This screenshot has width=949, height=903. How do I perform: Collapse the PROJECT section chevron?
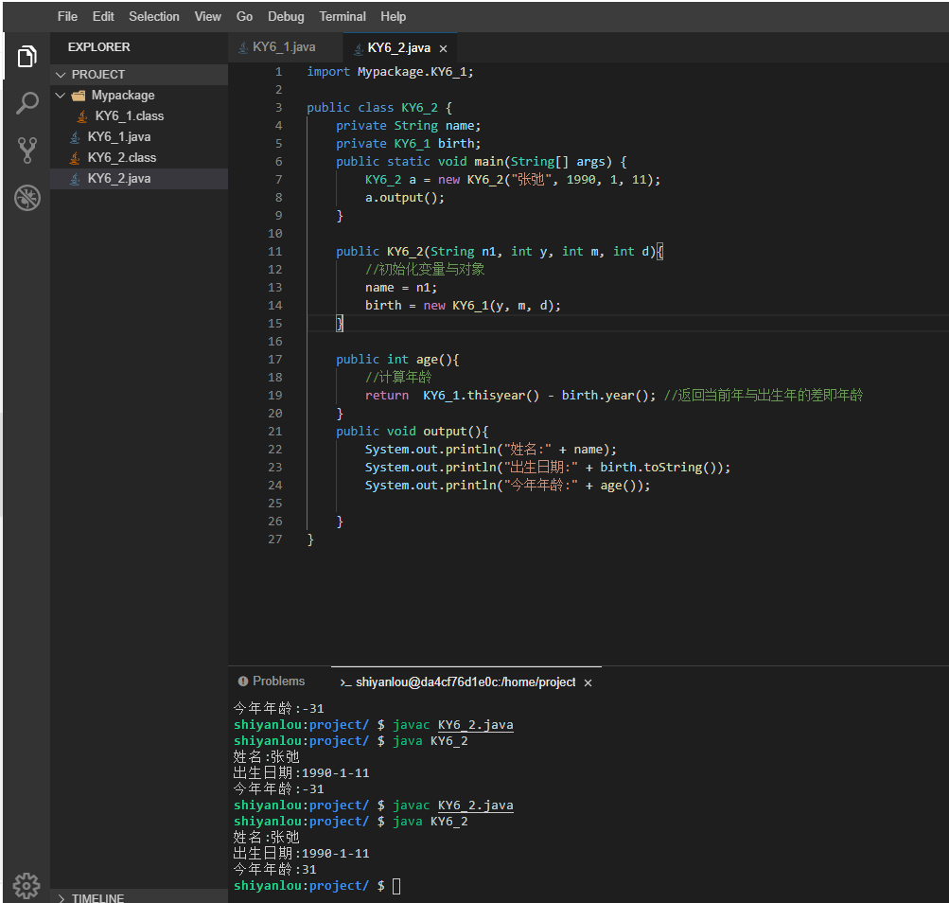coord(61,75)
